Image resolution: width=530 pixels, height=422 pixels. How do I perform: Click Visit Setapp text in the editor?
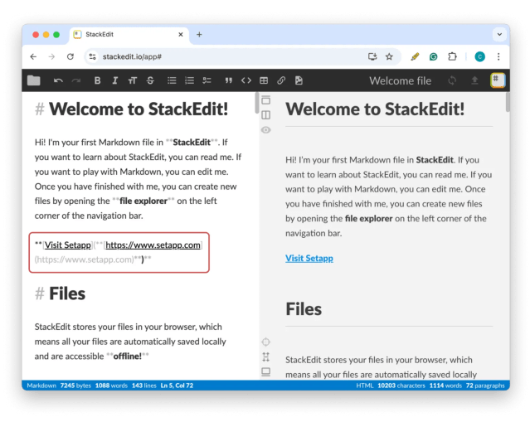[68, 245]
